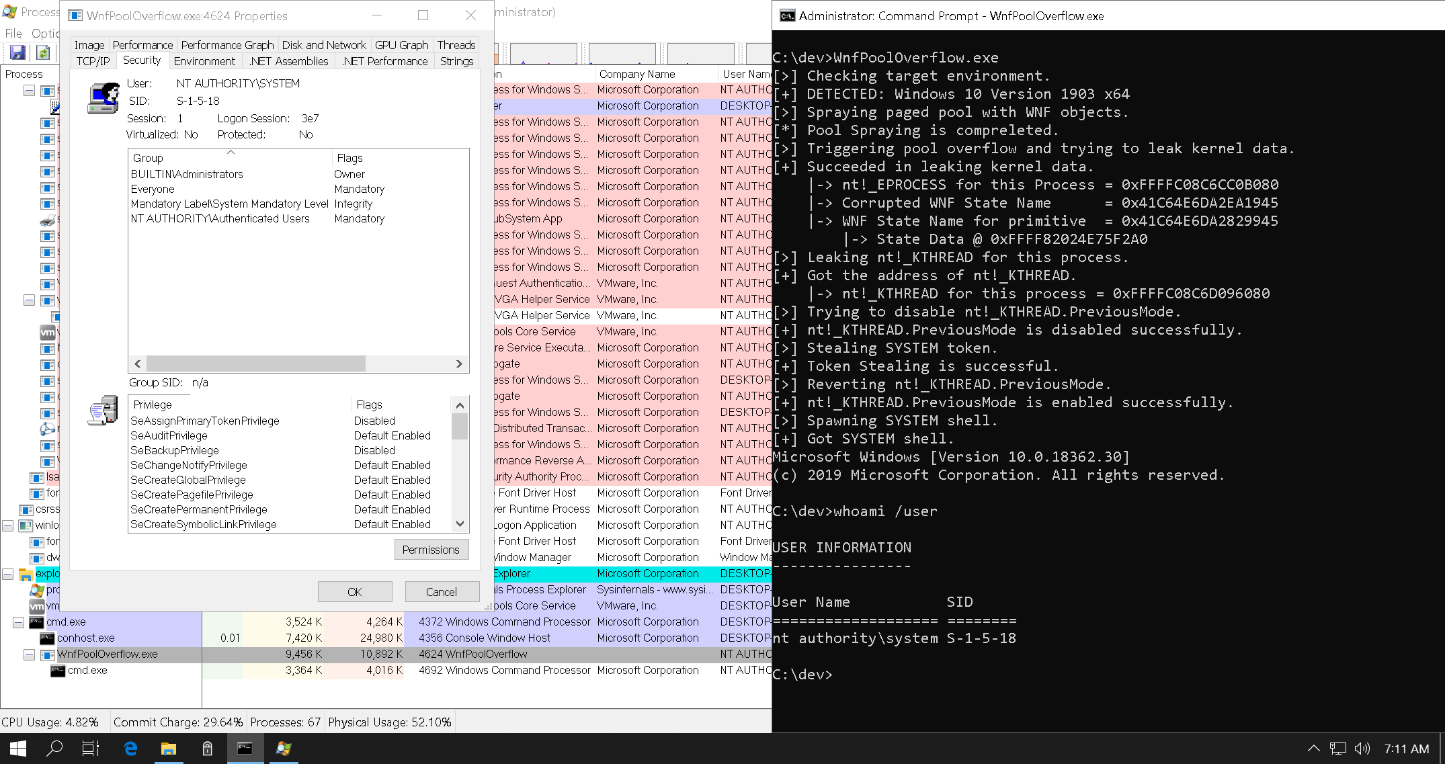The height and width of the screenshot is (764, 1445).
Task: Collapse the top cmd.exe tree node
Action: [x=19, y=622]
